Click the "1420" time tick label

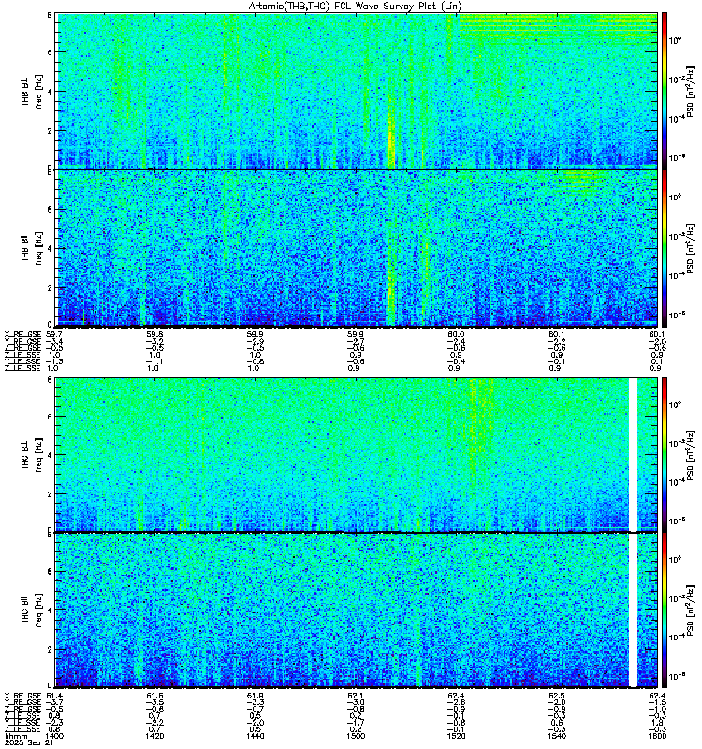[155, 736]
